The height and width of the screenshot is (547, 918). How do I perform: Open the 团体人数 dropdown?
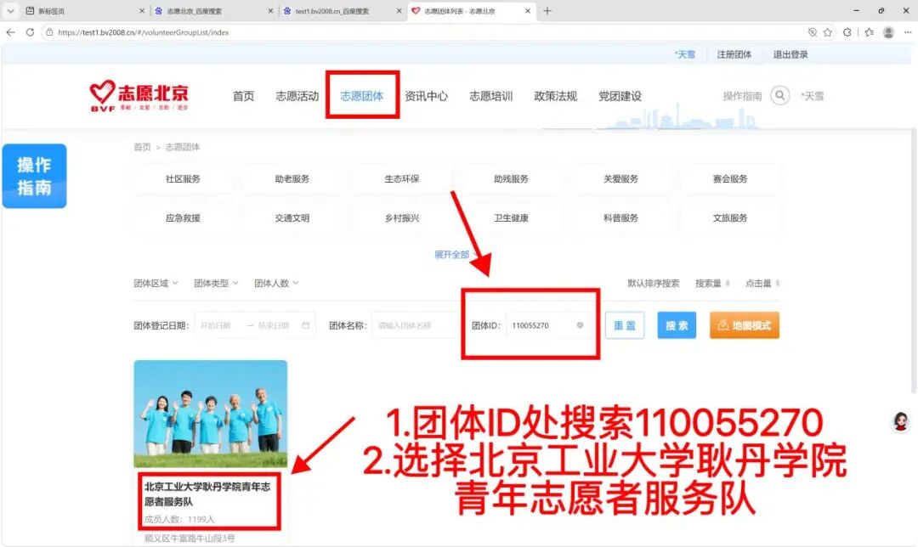[x=276, y=283]
